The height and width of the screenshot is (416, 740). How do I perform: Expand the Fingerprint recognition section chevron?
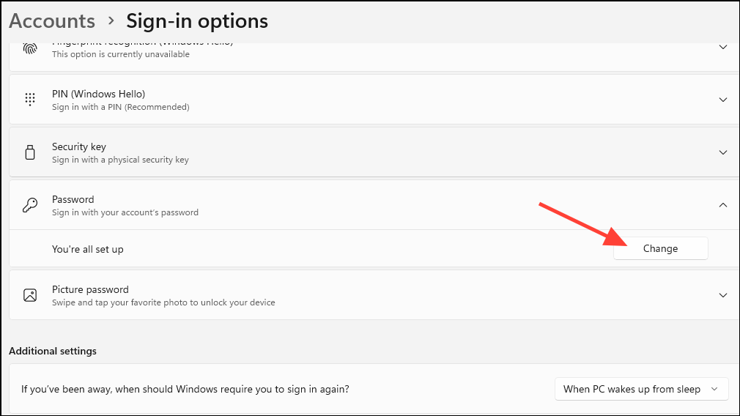(723, 47)
